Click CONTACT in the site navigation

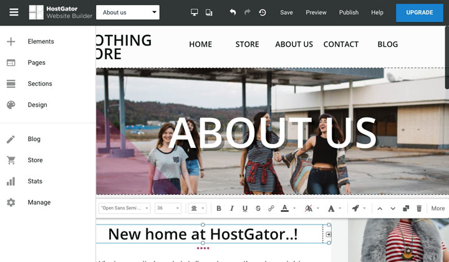point(340,44)
